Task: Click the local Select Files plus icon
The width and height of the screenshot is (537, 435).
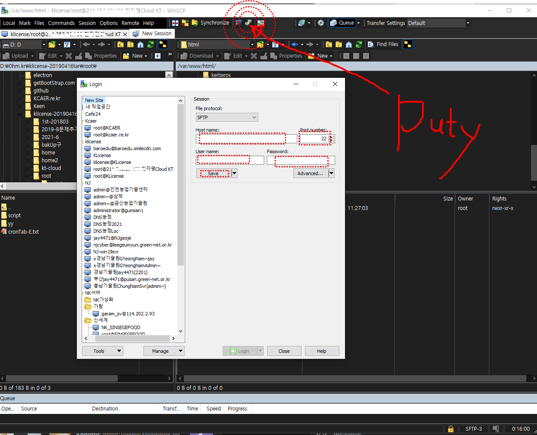Action: 158,56
